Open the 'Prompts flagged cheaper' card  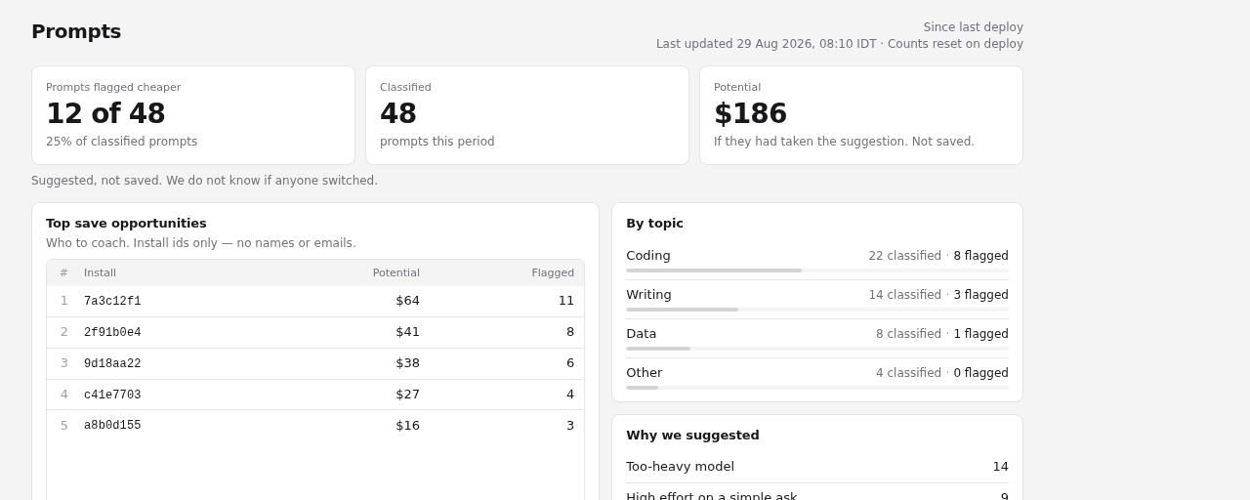coord(193,115)
